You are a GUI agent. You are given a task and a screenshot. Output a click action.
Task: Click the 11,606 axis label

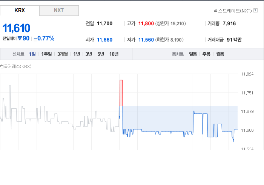pyautogui.click(x=247, y=130)
